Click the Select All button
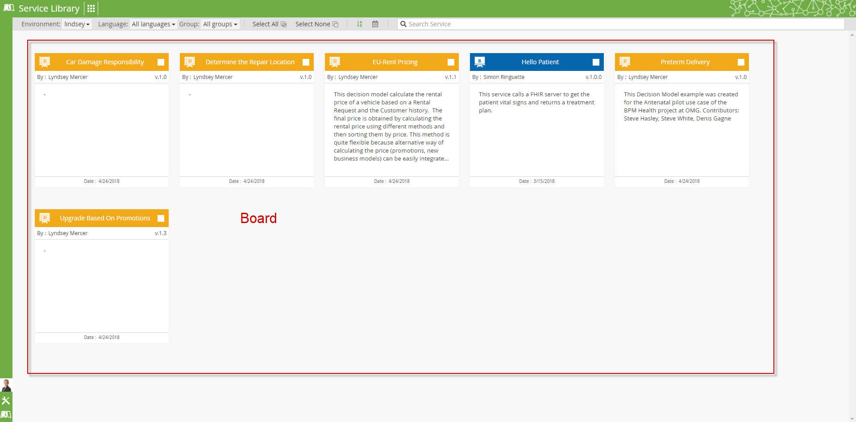 [x=270, y=24]
